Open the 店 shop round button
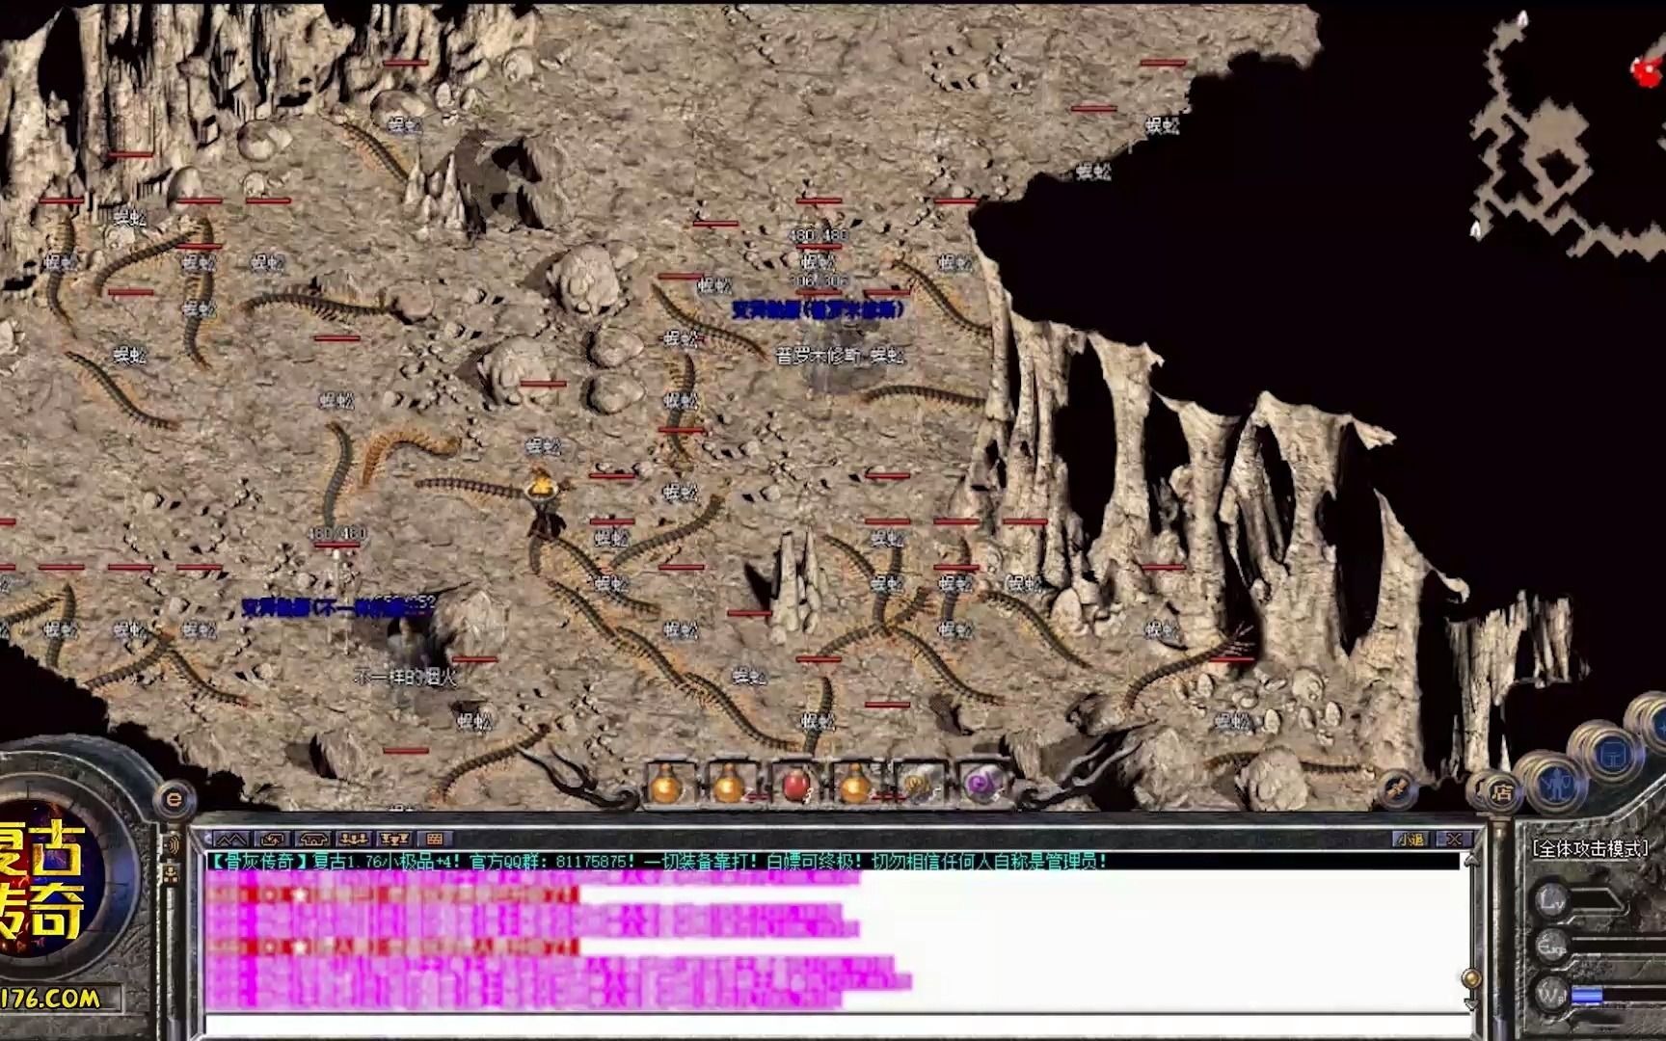The height and width of the screenshot is (1041, 1666). point(1501,792)
